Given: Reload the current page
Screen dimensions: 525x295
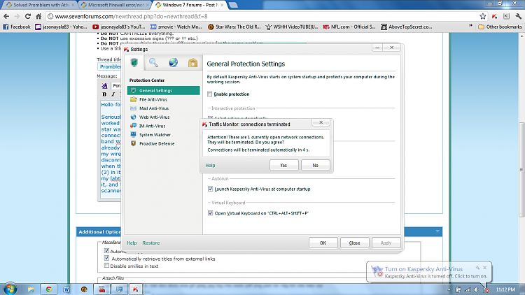Looking at the screenshot, I should point(28,16).
